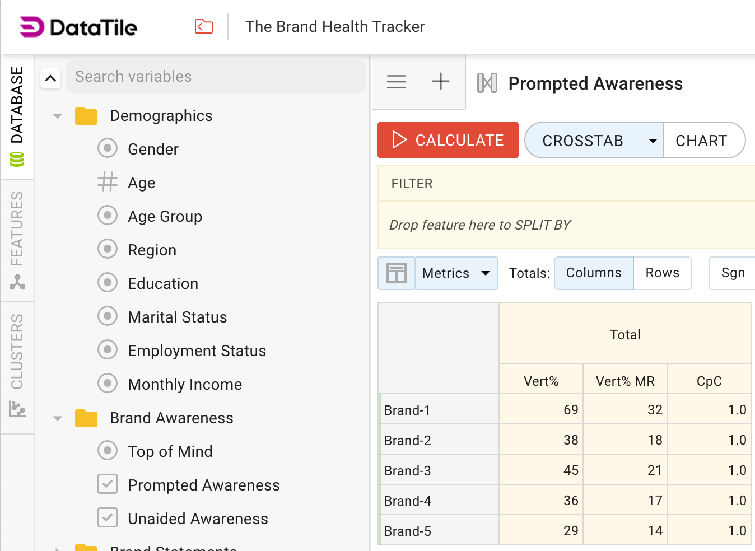The image size is (755, 551).
Task: Click the table layout icon next to Metrics
Action: [x=397, y=273]
